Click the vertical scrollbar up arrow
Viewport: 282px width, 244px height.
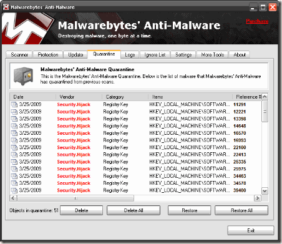point(265,97)
